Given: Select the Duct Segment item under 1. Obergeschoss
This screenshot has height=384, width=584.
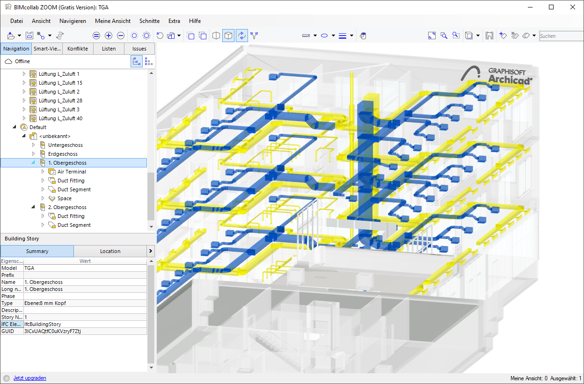Looking at the screenshot, I should click(x=74, y=189).
